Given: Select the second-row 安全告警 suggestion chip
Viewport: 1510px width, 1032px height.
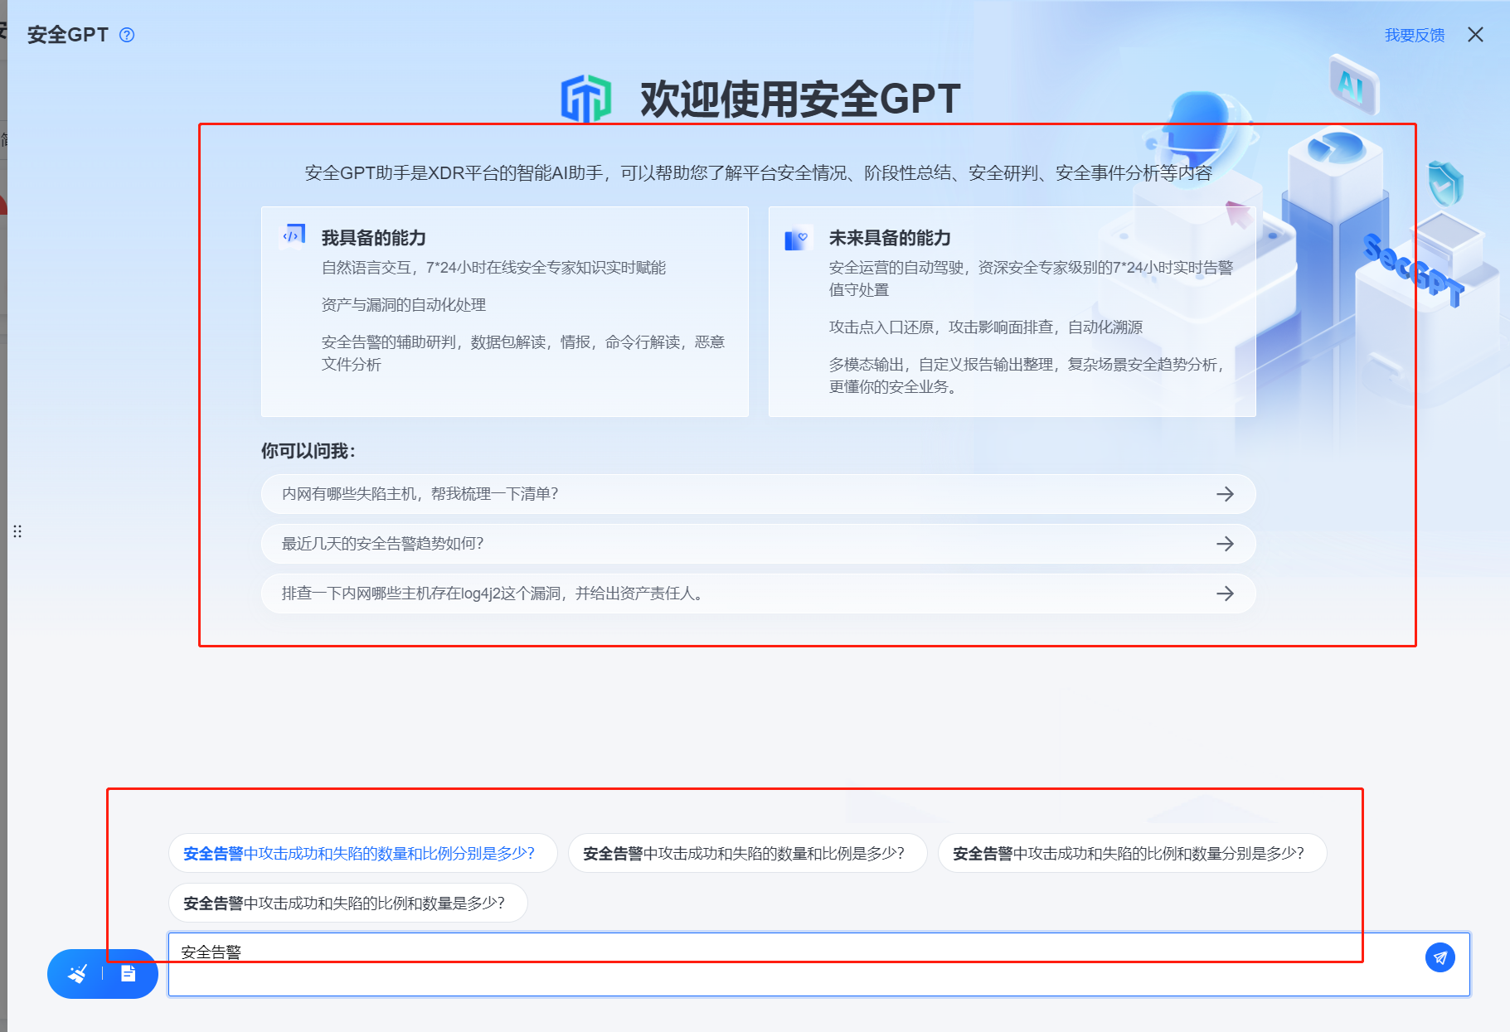Looking at the screenshot, I should pos(347,903).
